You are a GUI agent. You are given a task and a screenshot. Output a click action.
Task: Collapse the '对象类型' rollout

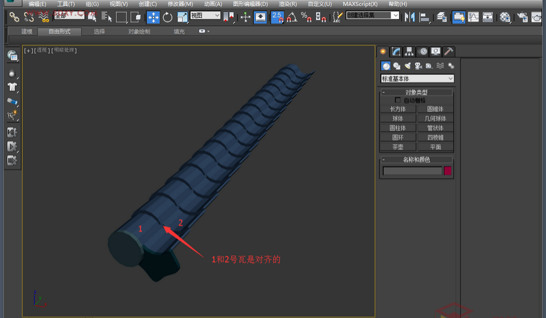416,92
